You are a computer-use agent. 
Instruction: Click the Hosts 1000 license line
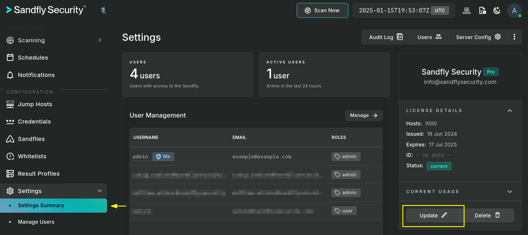[421, 124]
